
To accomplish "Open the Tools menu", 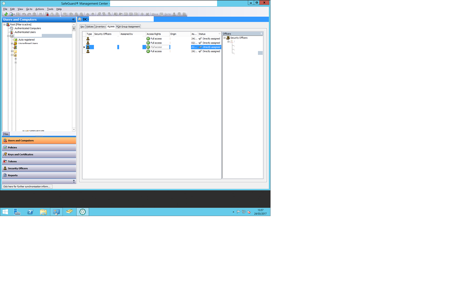I will (x=50, y=9).
